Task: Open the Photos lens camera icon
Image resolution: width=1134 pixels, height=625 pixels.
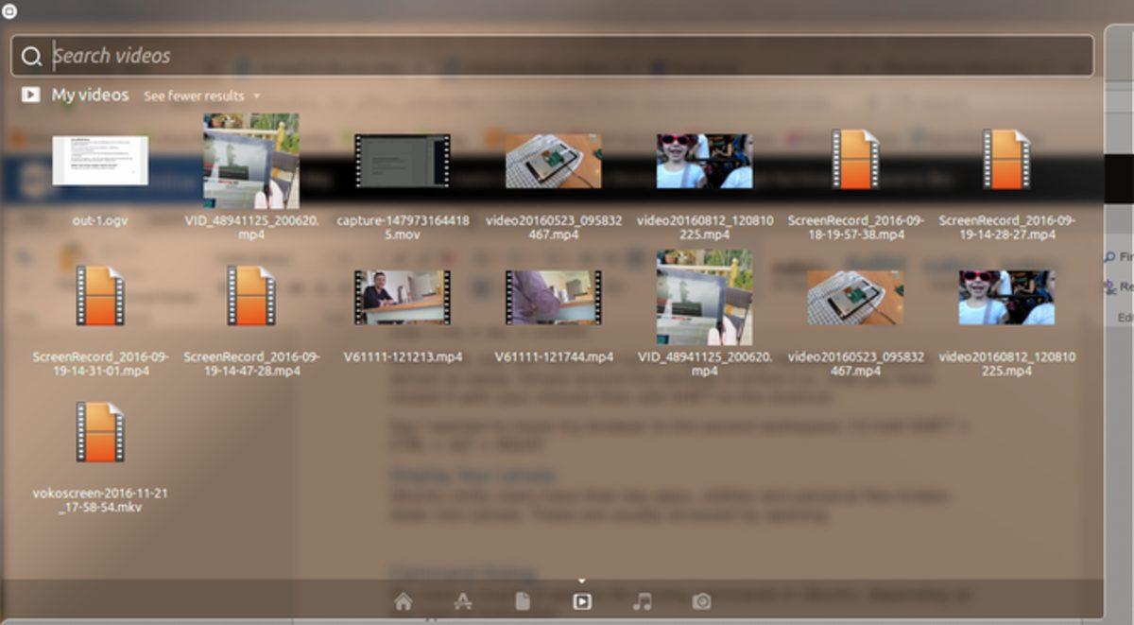Action: tap(701, 601)
